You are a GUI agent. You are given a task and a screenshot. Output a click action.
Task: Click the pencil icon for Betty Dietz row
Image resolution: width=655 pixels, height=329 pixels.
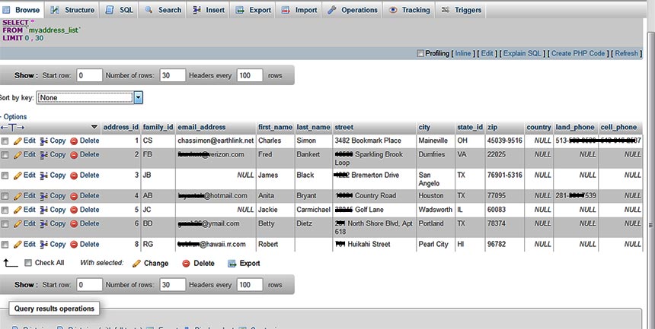18,224
